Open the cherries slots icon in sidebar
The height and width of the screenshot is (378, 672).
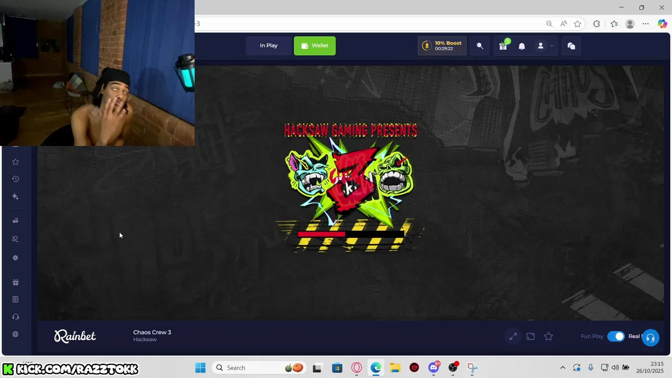15,220
